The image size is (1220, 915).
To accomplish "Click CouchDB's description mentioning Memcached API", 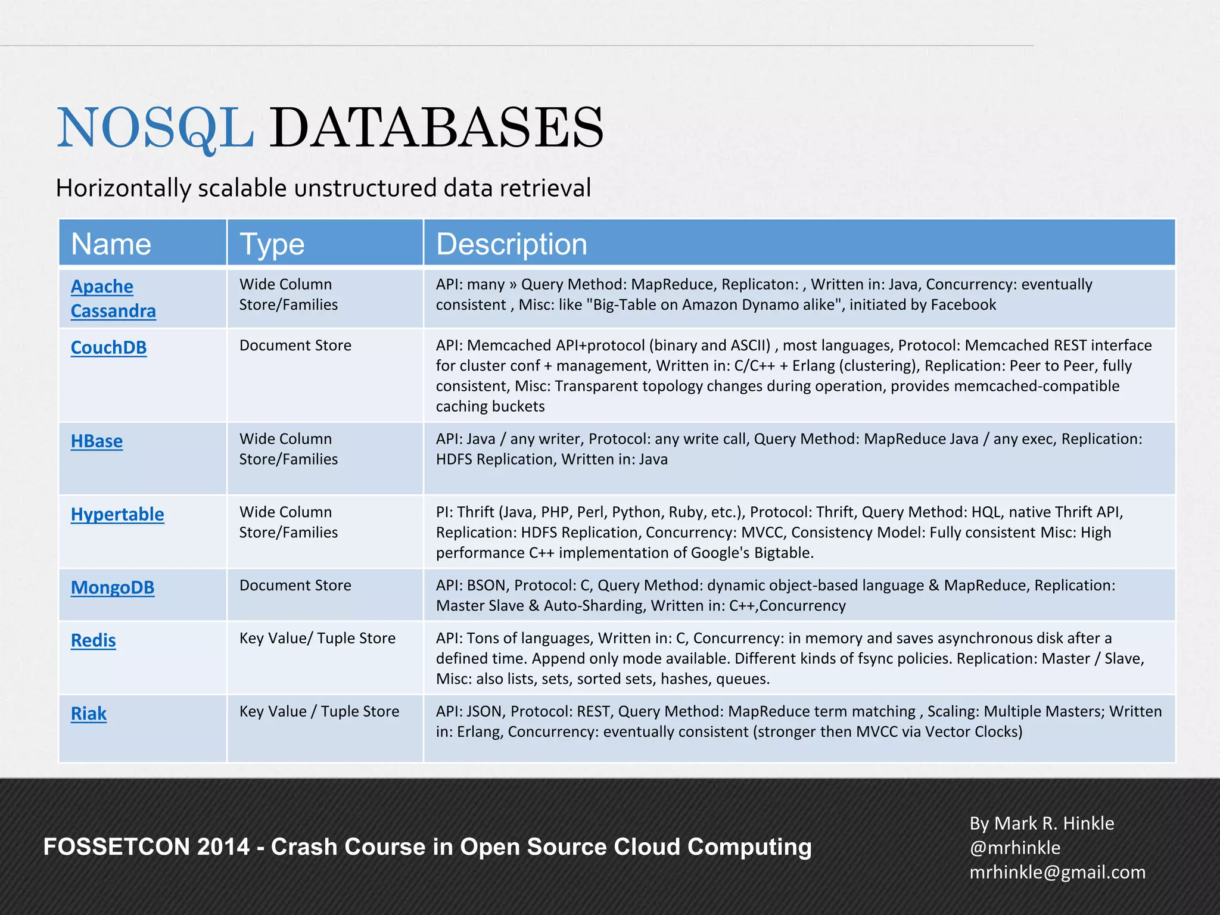I will coord(799,375).
